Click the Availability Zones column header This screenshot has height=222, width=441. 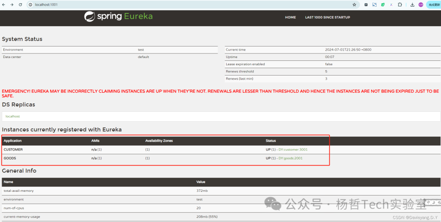tap(159, 141)
